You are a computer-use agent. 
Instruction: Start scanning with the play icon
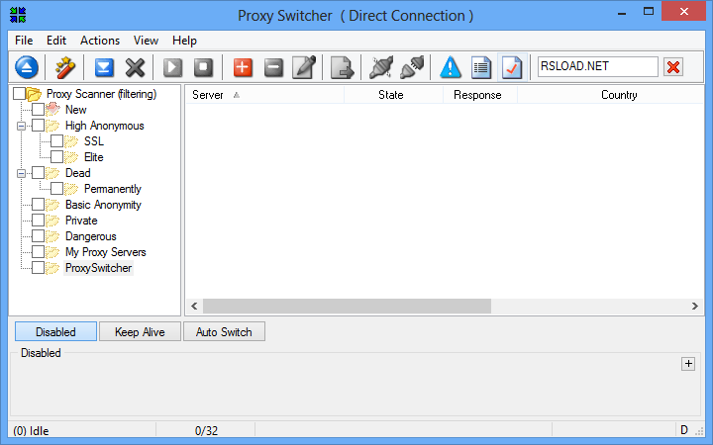(172, 67)
